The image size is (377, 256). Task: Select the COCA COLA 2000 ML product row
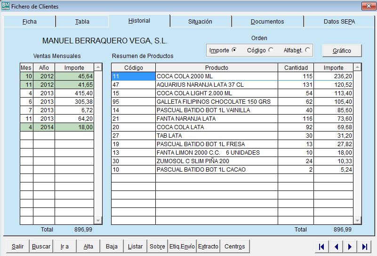[x=217, y=76]
